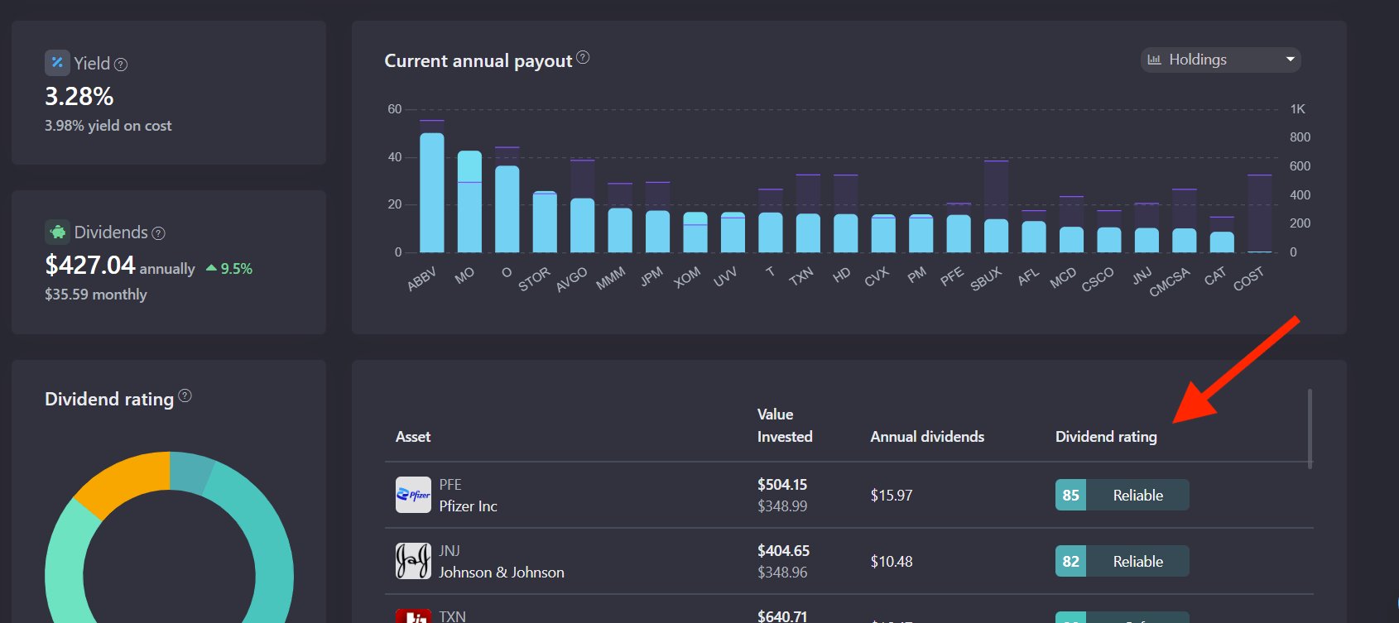
Task: Click the $35.59 monthly text
Action: pyautogui.click(x=96, y=295)
